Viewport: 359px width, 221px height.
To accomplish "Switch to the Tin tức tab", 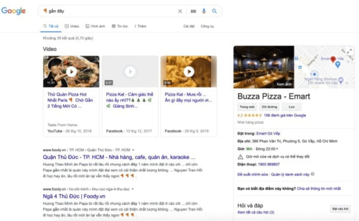I will click(x=120, y=26).
